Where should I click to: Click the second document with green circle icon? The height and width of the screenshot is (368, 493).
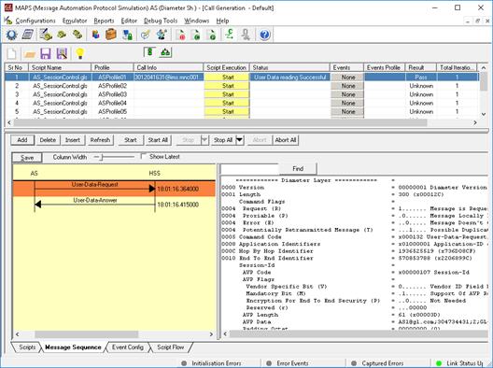tap(212, 35)
